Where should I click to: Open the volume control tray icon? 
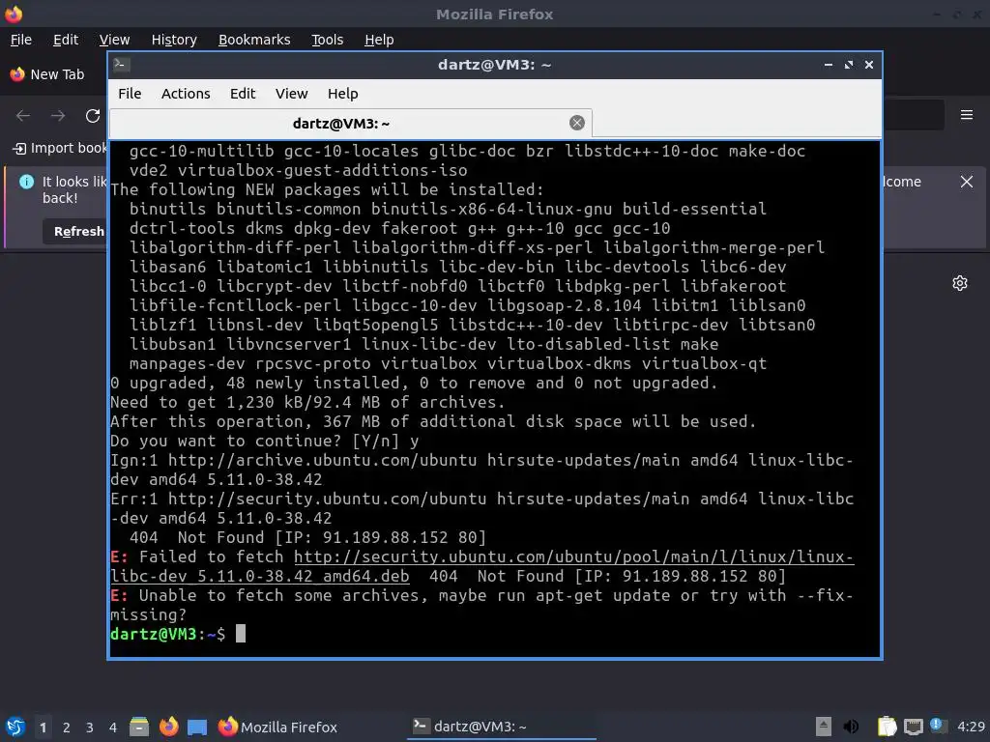[x=851, y=727]
